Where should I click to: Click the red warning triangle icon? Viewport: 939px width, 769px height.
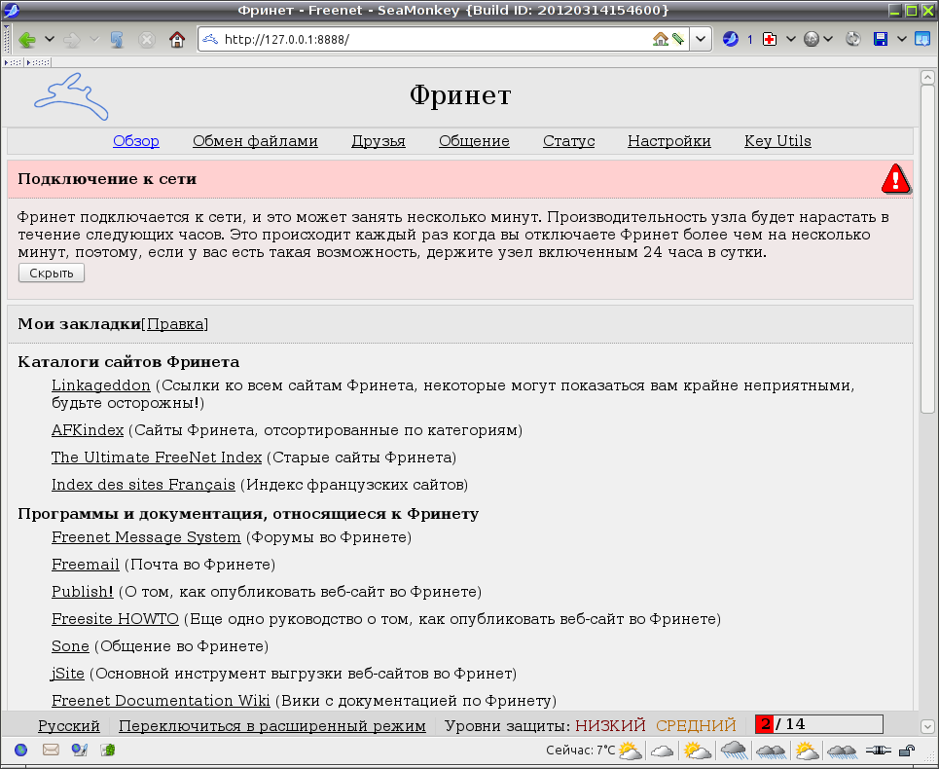click(895, 178)
